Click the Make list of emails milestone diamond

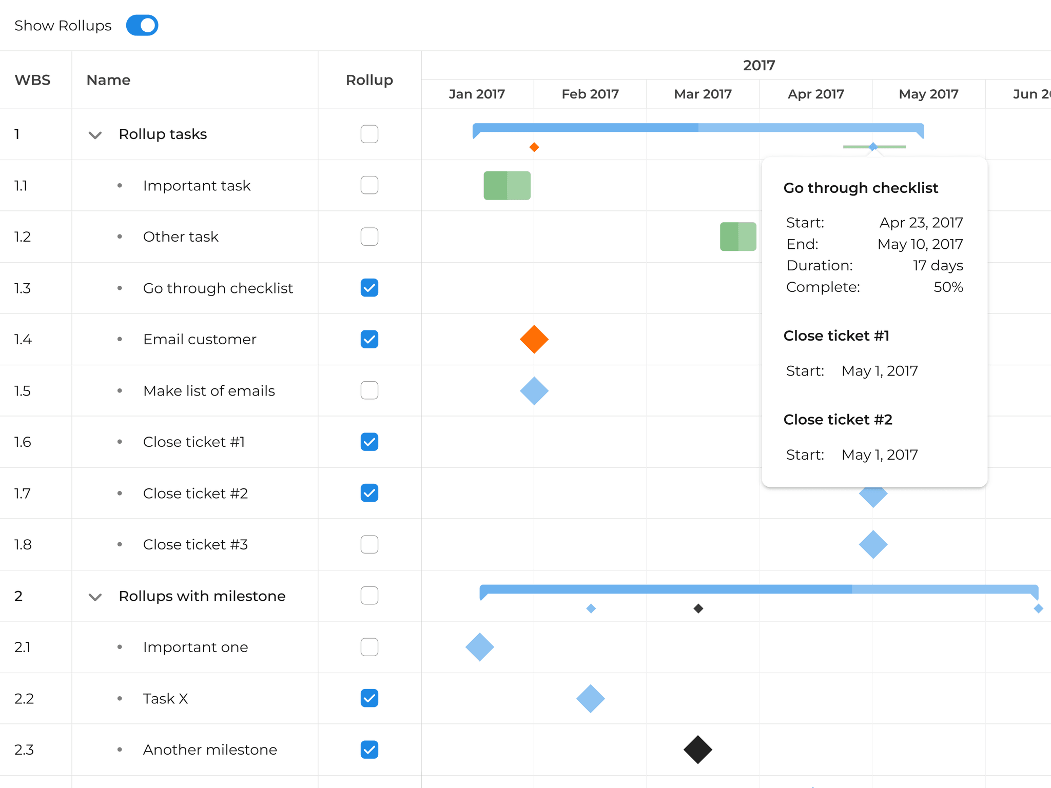pyautogui.click(x=534, y=390)
